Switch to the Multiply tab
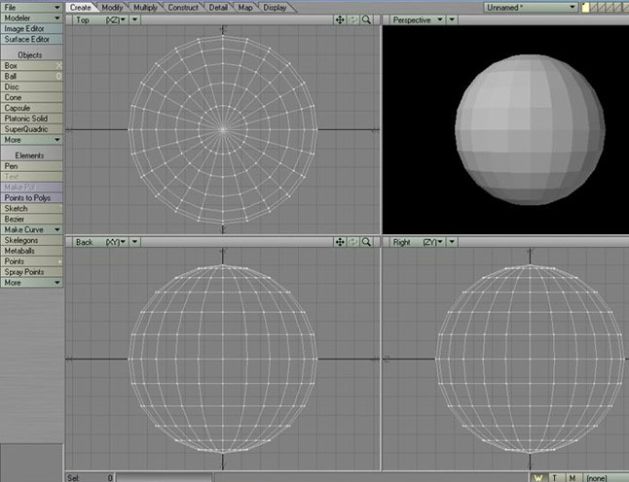This screenshot has height=482, width=629. tap(145, 7)
